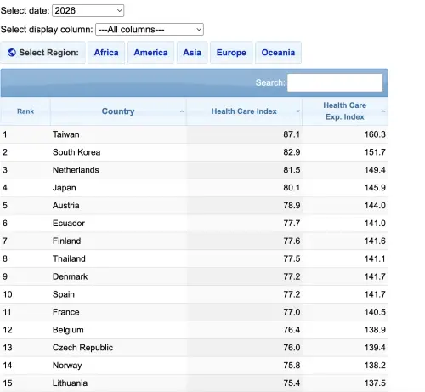Viewport: 425px width, 392px height.
Task: Click Belgium's exp. index 138.9
Action: click(x=375, y=330)
